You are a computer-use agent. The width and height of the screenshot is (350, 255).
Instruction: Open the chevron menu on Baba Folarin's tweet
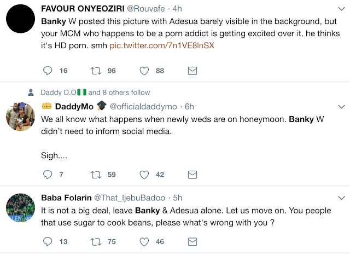click(x=341, y=198)
